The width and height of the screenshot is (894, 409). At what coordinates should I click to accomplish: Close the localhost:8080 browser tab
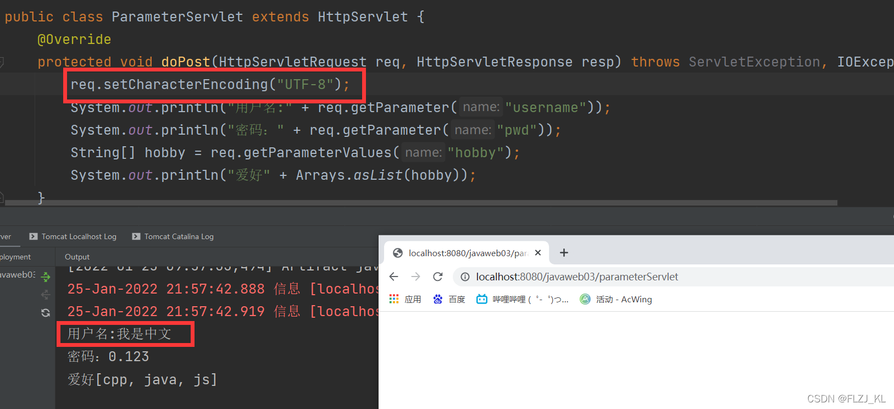[538, 253]
